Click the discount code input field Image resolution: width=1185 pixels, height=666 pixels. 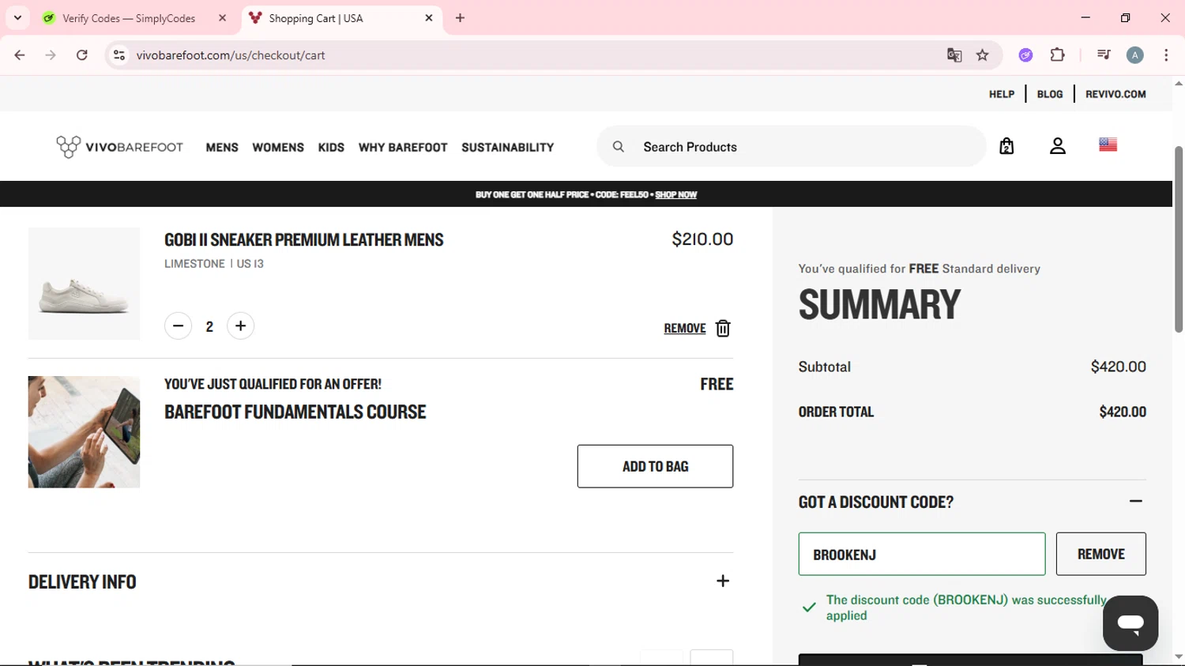tap(922, 554)
